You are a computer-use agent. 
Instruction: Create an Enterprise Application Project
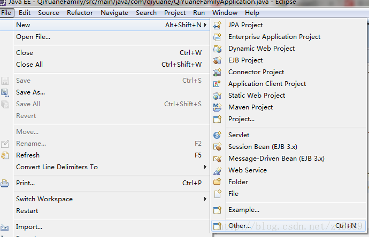pyautogui.click(x=289, y=37)
